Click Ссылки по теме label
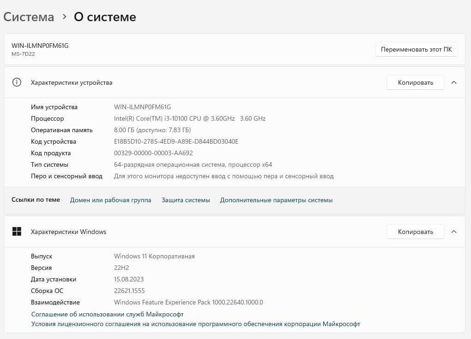The height and width of the screenshot is (339, 471). point(36,199)
